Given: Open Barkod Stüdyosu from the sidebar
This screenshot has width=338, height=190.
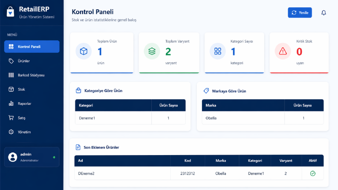Looking at the screenshot, I should click(32, 75).
